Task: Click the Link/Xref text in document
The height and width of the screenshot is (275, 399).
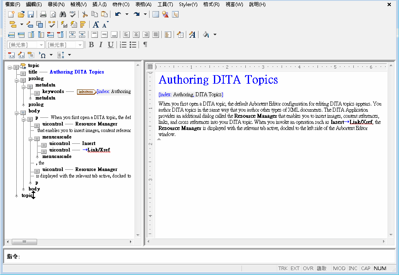Action: 361,122
